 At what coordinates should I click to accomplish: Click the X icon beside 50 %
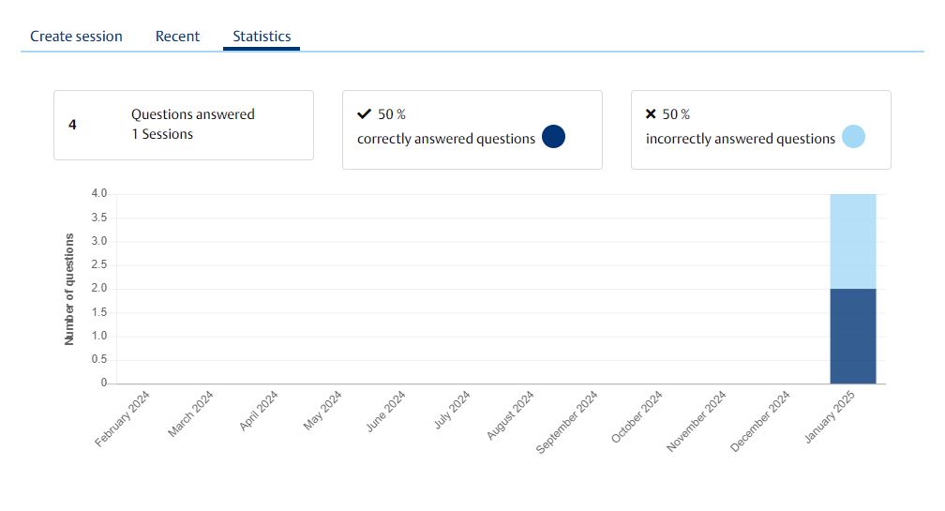[x=652, y=114]
